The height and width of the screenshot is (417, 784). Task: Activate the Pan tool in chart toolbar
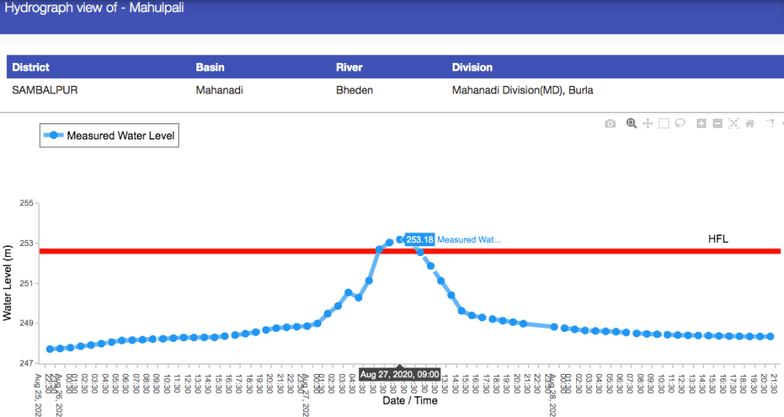pos(647,123)
